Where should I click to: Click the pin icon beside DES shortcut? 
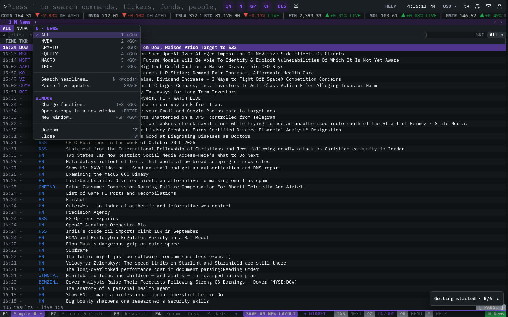296,6
